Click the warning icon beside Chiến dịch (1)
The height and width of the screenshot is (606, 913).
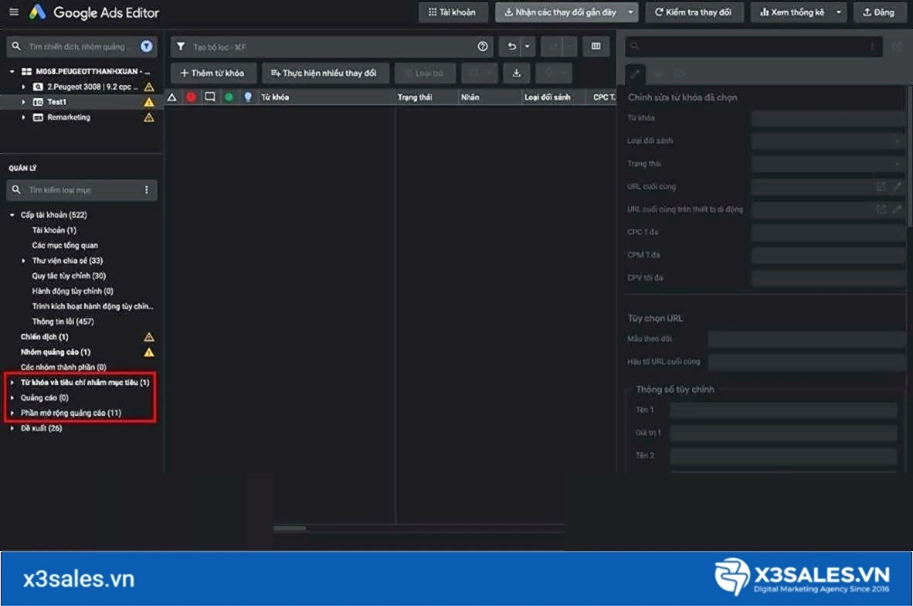(x=149, y=337)
